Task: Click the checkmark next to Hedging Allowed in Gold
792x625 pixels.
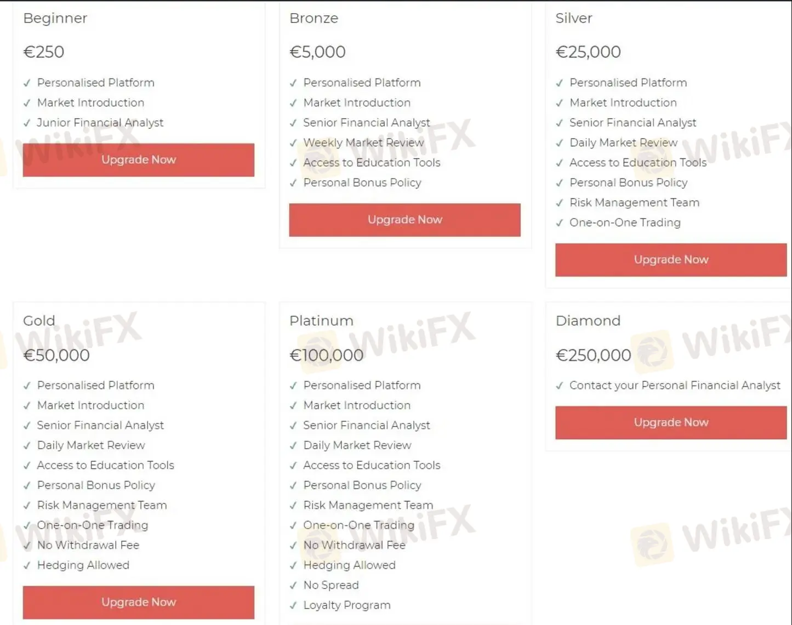Action: point(27,565)
